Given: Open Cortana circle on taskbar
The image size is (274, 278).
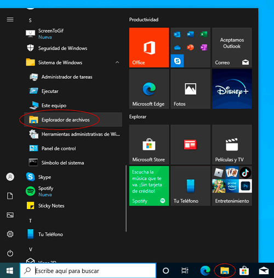Looking at the screenshot, I should click(x=165, y=270).
